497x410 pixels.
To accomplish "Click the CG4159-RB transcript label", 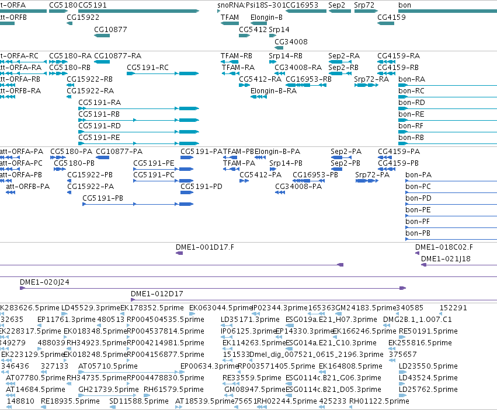I will pyautogui.click(x=398, y=68).
